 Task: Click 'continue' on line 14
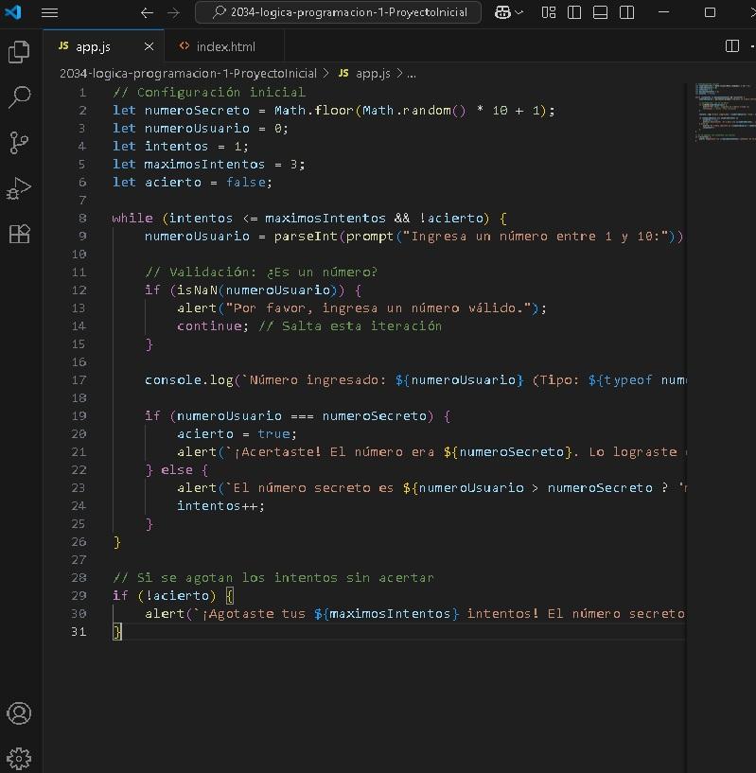(x=209, y=325)
